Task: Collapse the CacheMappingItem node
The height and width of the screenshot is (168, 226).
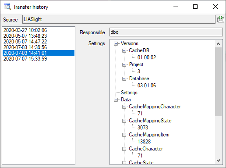Action: [x=124, y=135]
